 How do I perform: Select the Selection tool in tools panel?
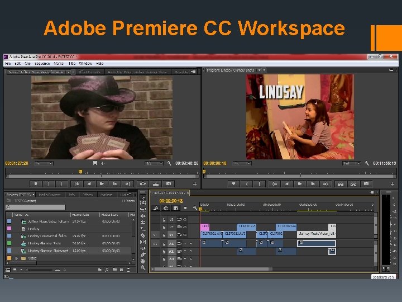pos(143,197)
